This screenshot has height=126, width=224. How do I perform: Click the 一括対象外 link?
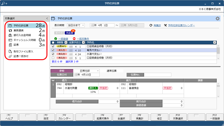(83, 39)
